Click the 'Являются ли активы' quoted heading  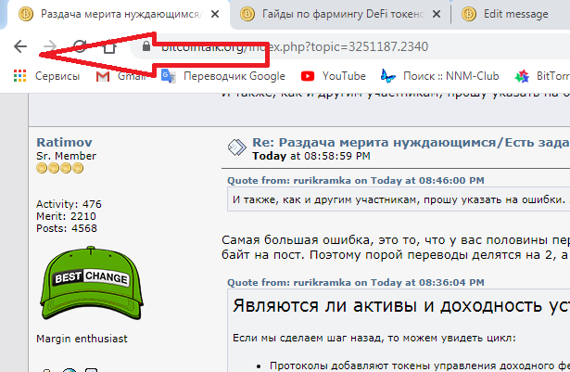pos(401,305)
